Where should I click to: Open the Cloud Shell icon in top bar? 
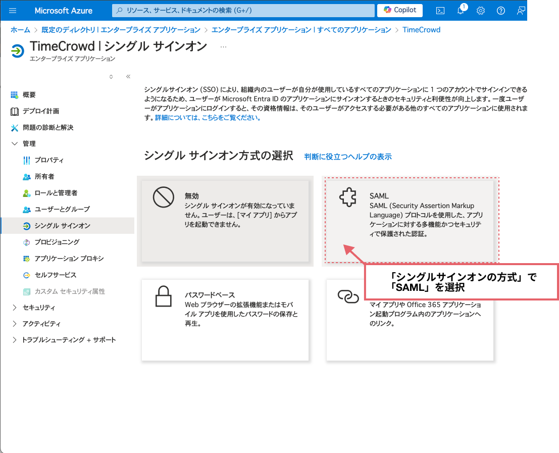coord(440,11)
